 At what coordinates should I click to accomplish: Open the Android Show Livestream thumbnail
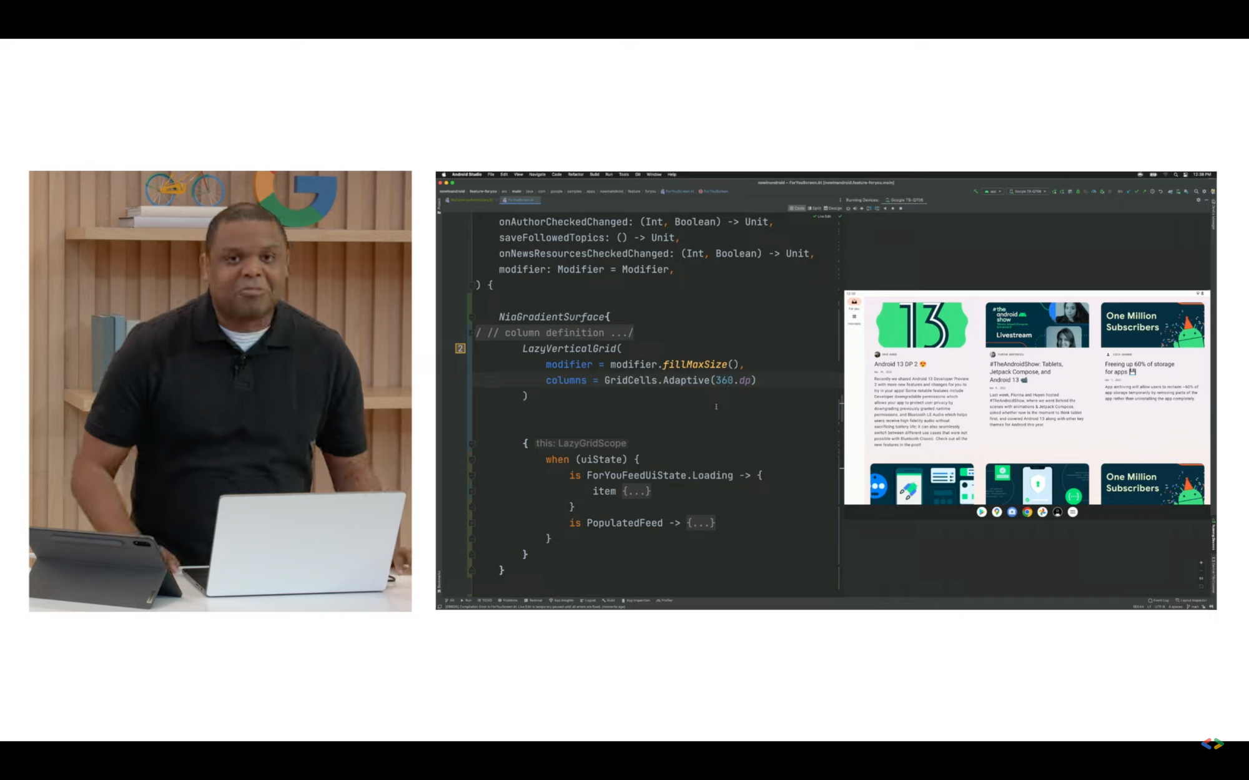click(1037, 325)
